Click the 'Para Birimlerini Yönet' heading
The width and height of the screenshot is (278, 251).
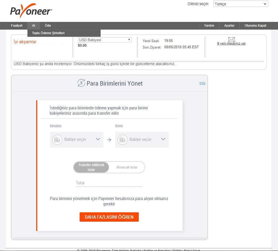(x=115, y=83)
